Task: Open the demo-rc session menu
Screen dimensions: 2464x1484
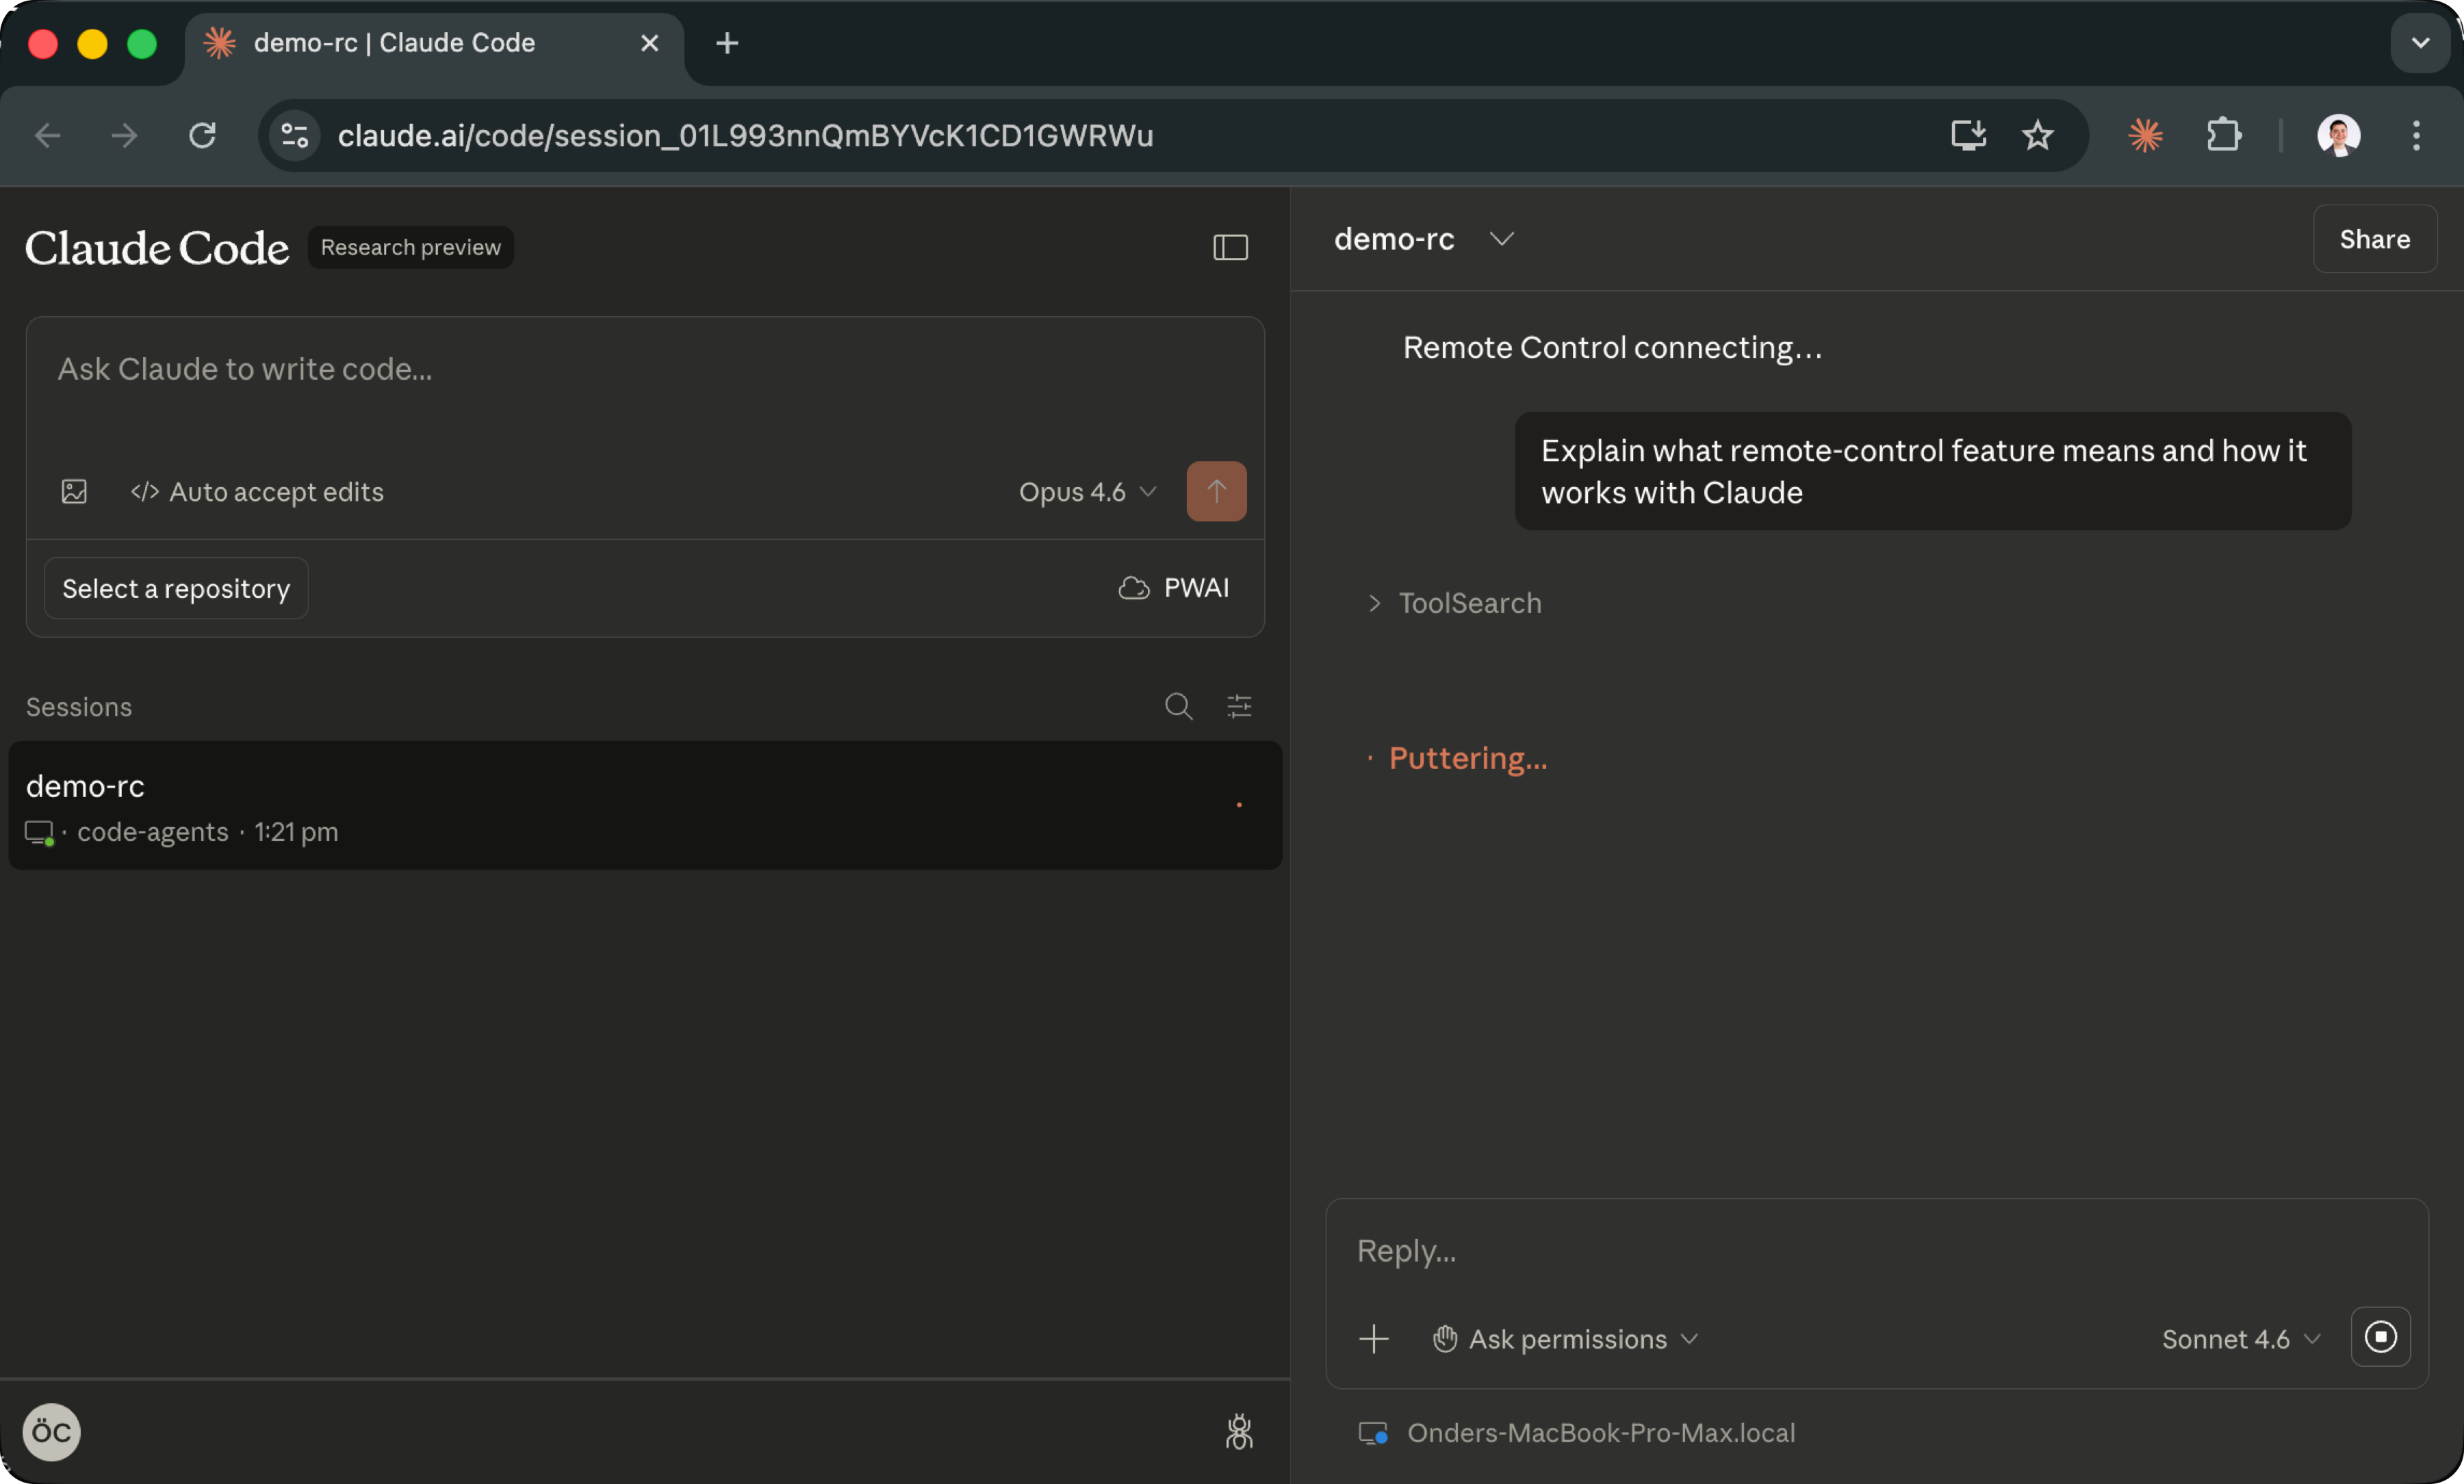Action: [1502, 239]
